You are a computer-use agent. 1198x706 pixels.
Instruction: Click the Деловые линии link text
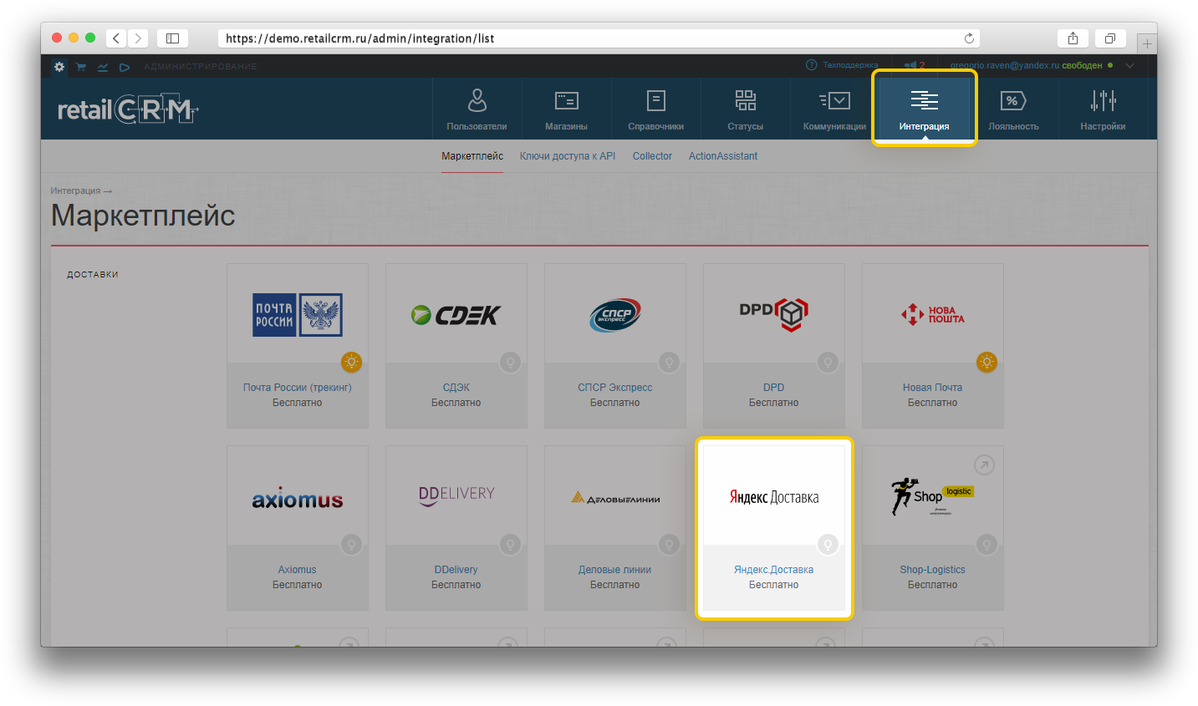pos(615,570)
